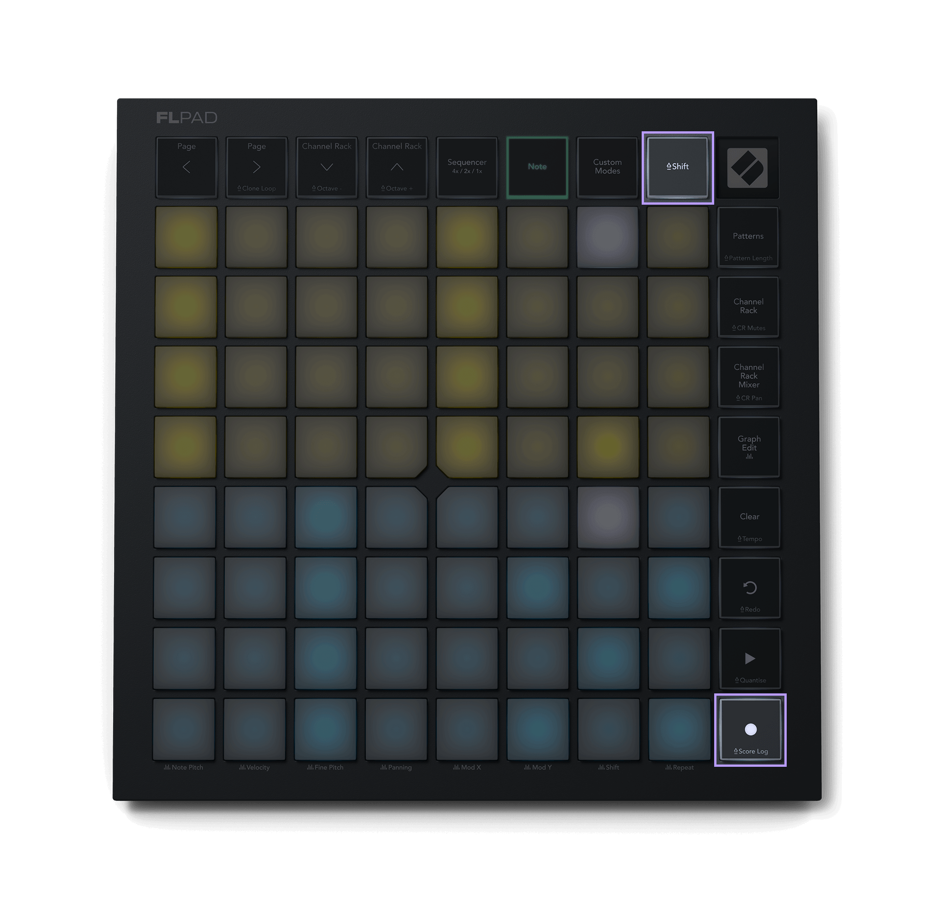Viewport: 934px width, 899px height.
Task: Tap the pad above Velocity label
Action: point(254,729)
